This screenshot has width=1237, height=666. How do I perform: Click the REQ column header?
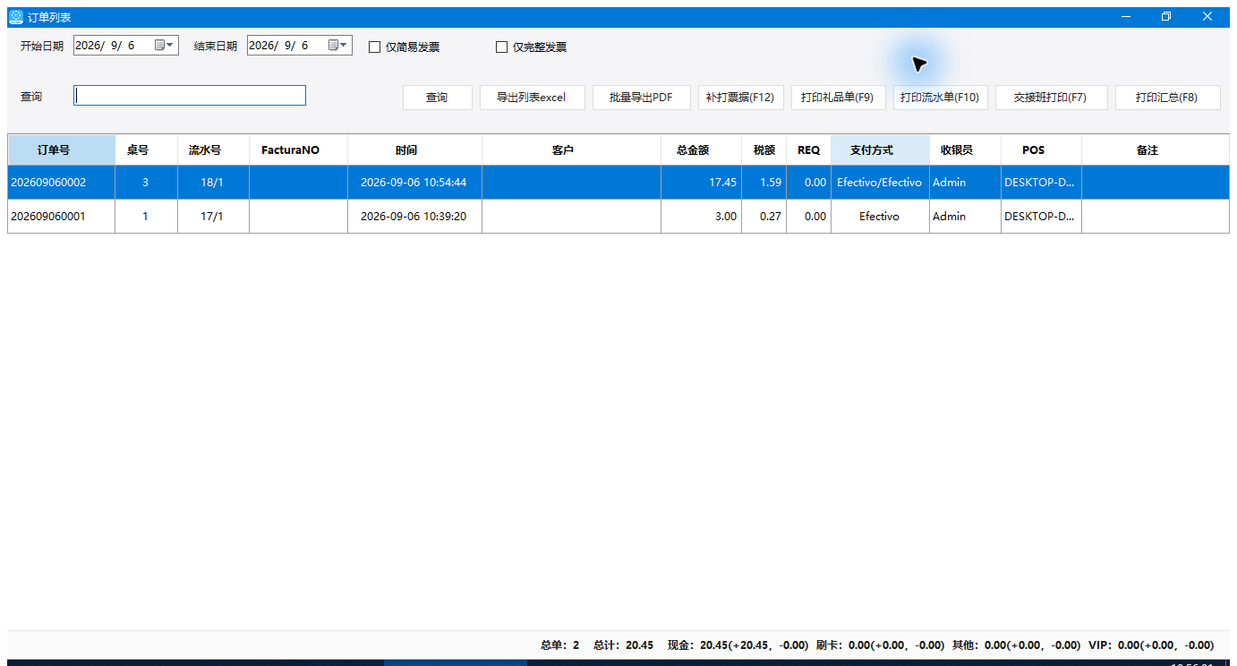pos(809,150)
